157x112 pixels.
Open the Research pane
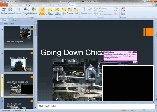click(x=11, y=11)
